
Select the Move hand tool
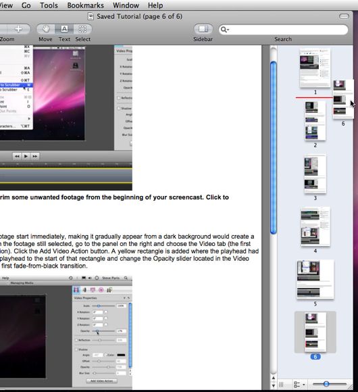coord(45,29)
